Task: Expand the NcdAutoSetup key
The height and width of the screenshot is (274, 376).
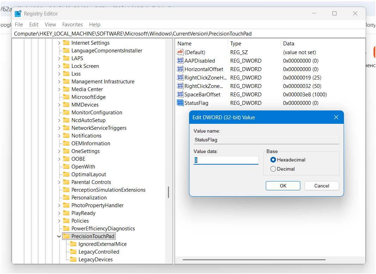Action: point(59,120)
